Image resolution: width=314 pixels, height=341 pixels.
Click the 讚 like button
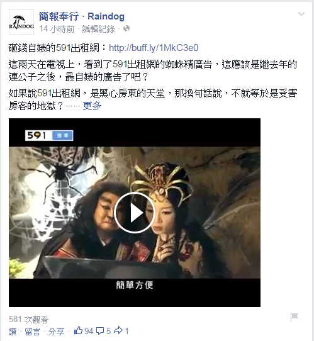(13, 332)
